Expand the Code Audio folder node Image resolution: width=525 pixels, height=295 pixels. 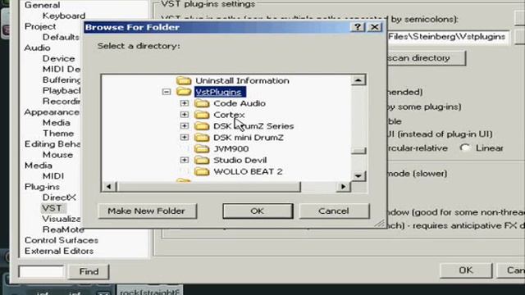184,103
